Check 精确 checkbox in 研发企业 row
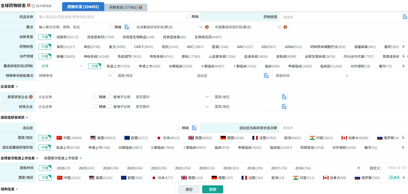408x194 pixels. [96, 107]
